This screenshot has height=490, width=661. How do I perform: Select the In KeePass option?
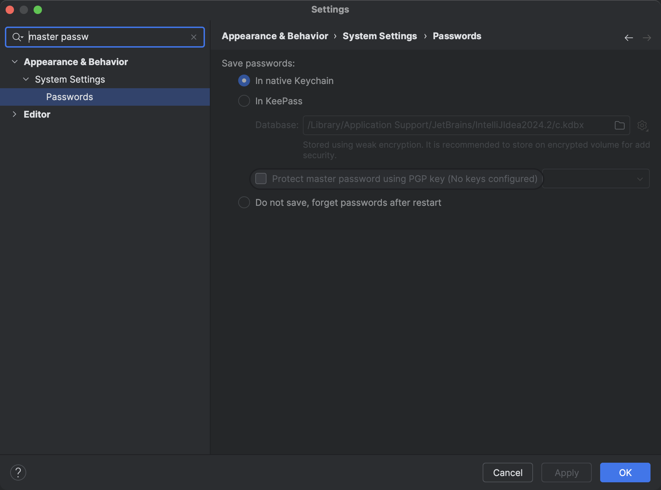[x=244, y=101]
